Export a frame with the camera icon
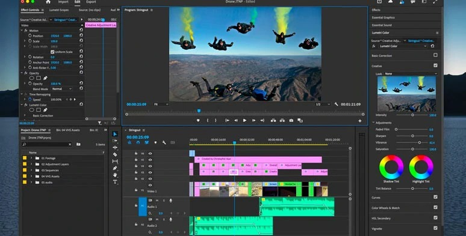The height and width of the screenshot is (236, 466). click(291, 120)
